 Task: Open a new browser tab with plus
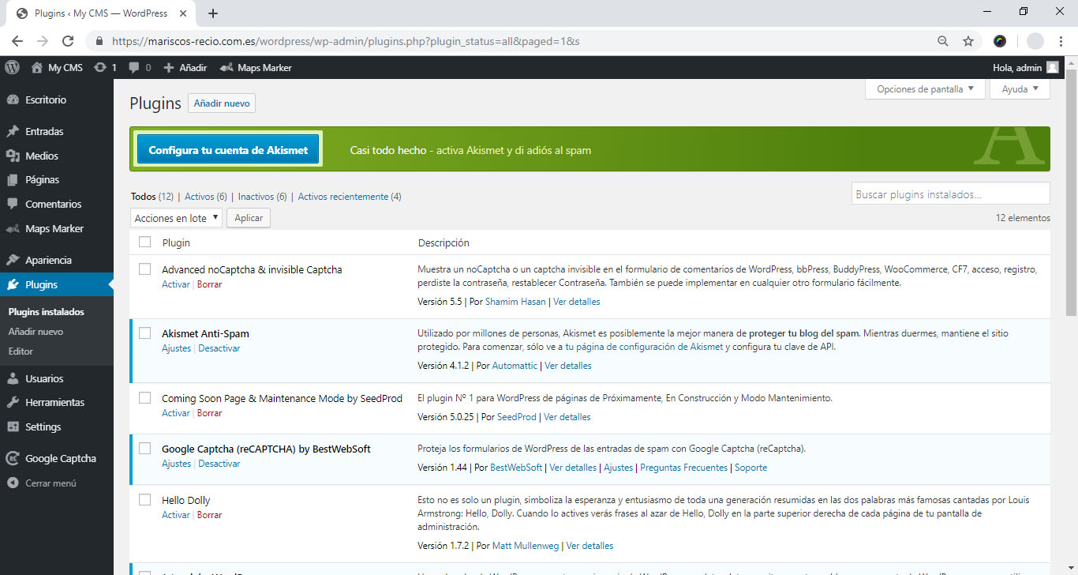click(213, 13)
